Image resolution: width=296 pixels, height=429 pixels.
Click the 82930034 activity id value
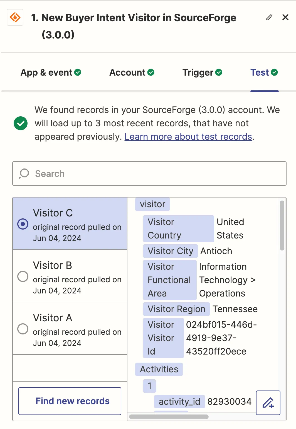tap(229, 402)
